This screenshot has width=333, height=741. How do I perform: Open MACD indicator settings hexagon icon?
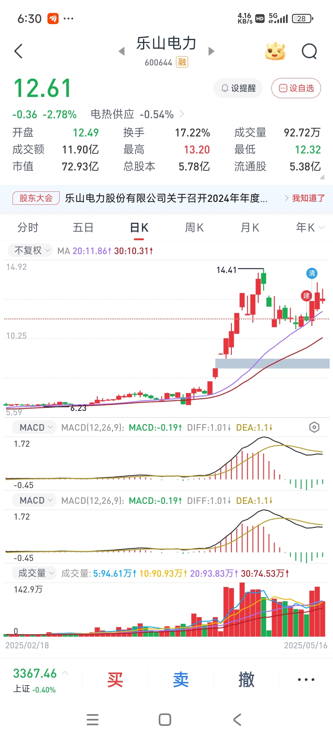tap(314, 427)
